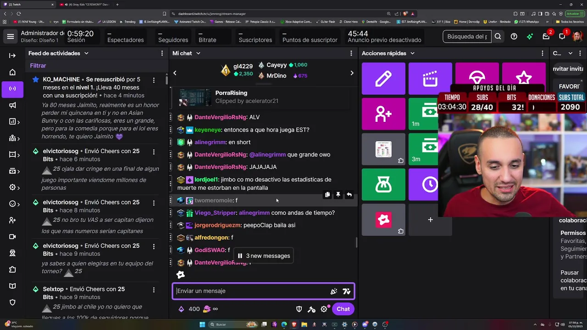Click the Filtrar link
Viewport: 587px width, 330px height.
tap(38, 66)
